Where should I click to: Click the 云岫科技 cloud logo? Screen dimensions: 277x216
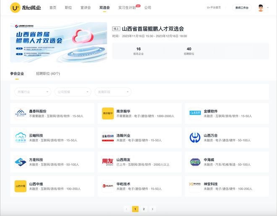tap(21, 138)
